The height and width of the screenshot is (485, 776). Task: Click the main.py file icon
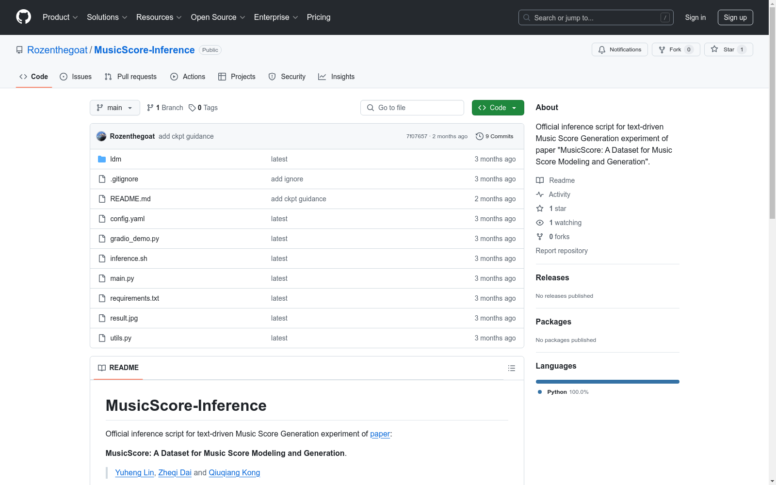tap(102, 278)
